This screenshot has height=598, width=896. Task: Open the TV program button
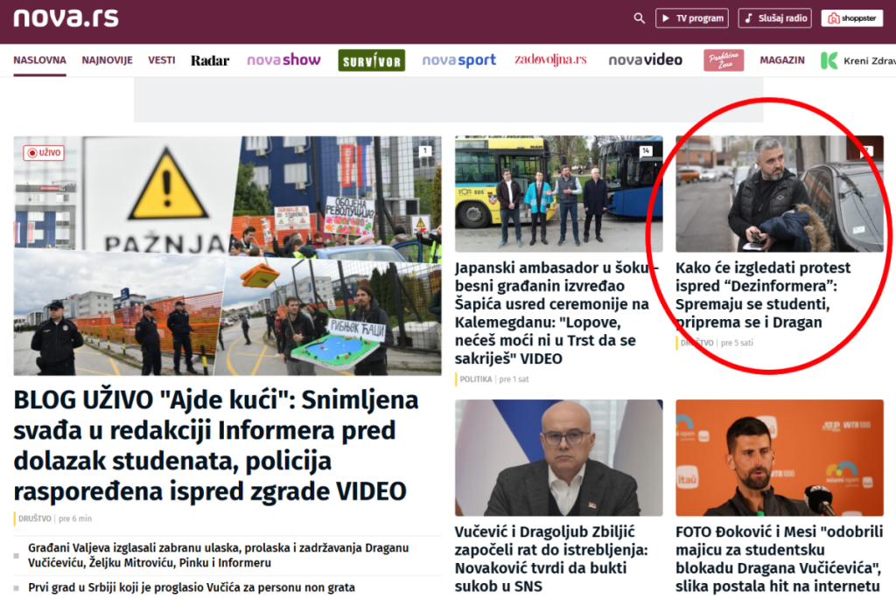(x=691, y=18)
